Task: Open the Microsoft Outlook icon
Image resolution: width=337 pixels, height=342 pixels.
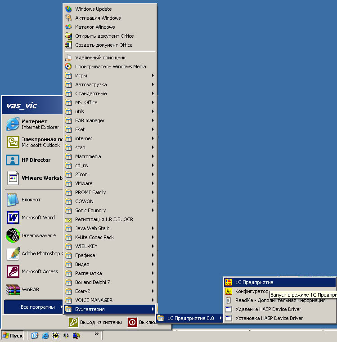Action: pos(13,142)
